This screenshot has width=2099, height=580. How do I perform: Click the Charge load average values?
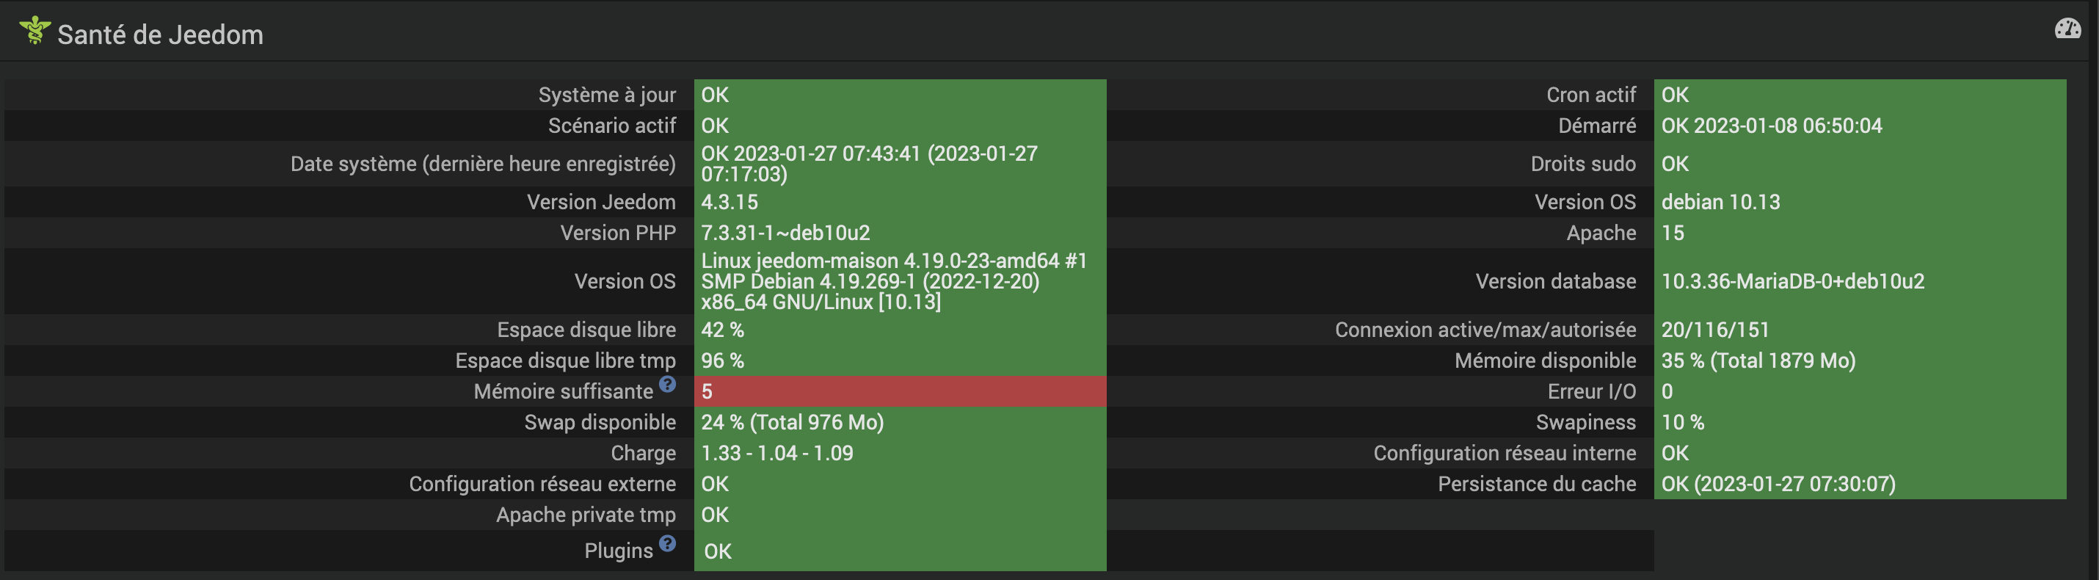[x=776, y=454]
